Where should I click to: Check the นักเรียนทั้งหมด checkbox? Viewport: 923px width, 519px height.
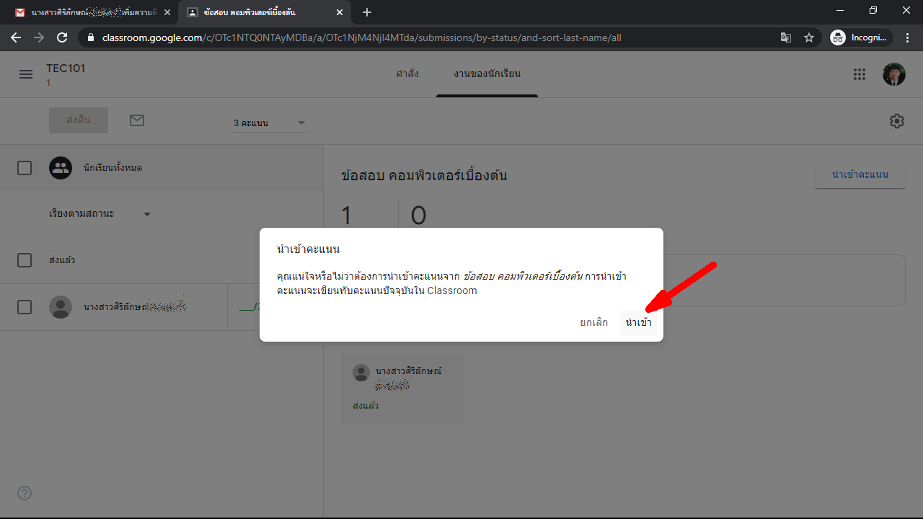25,168
